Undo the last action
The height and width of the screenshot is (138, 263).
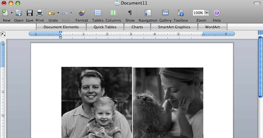pyautogui.click(x=52, y=13)
